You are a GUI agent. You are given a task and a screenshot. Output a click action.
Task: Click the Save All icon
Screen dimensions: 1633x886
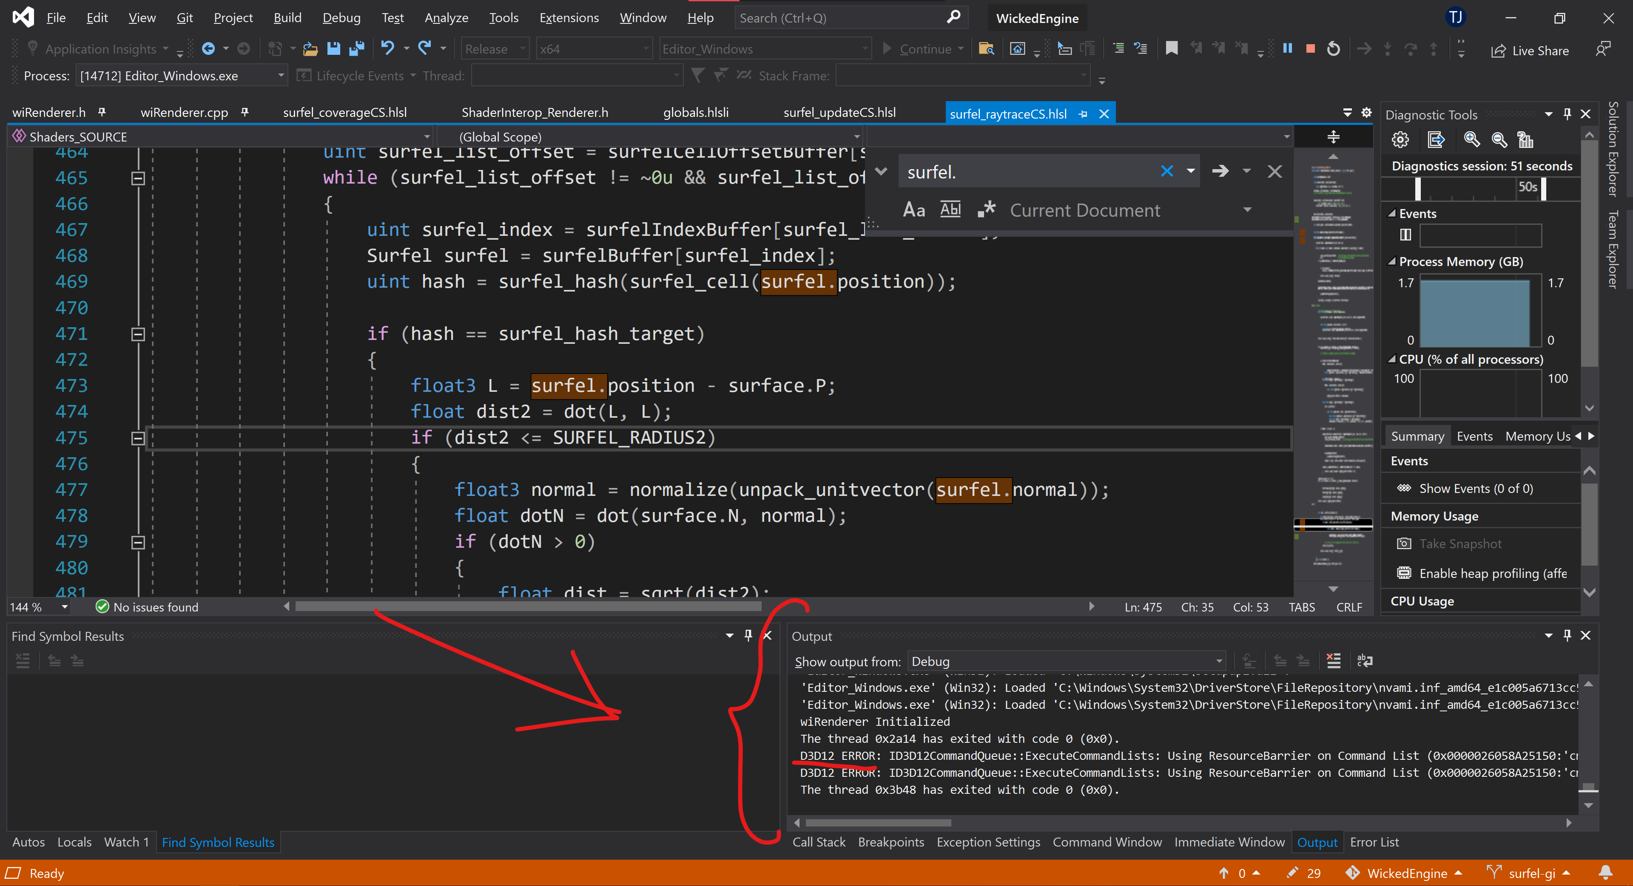[x=357, y=49]
